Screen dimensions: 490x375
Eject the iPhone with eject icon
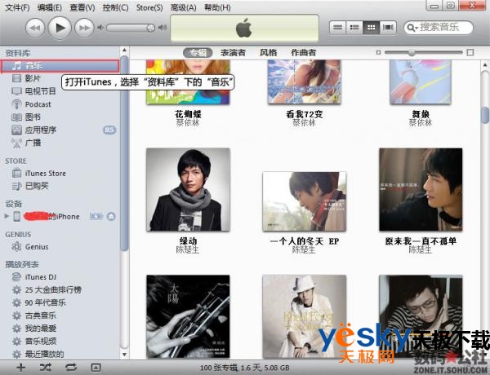pos(111,216)
